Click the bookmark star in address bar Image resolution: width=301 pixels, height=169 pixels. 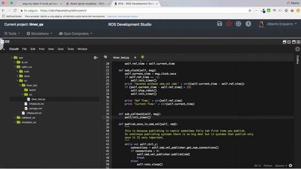tap(250, 10)
